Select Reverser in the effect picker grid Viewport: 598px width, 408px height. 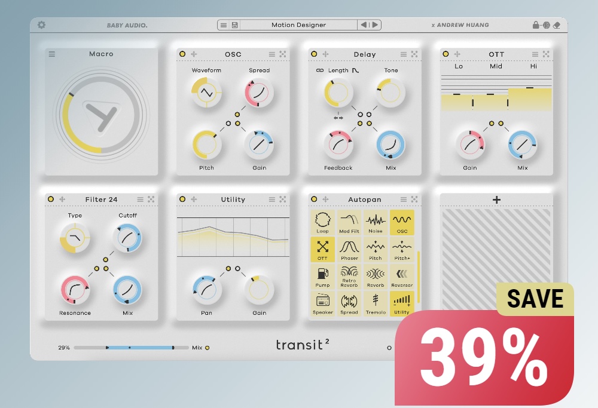tap(402, 277)
